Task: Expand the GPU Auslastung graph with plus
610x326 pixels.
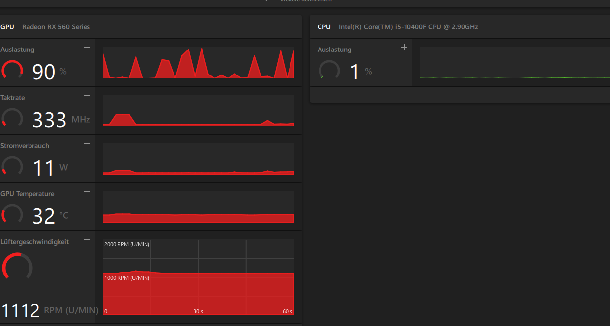Action: pyautogui.click(x=87, y=47)
